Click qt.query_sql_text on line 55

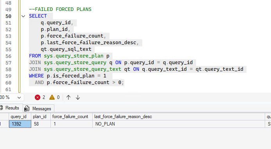click(66, 49)
